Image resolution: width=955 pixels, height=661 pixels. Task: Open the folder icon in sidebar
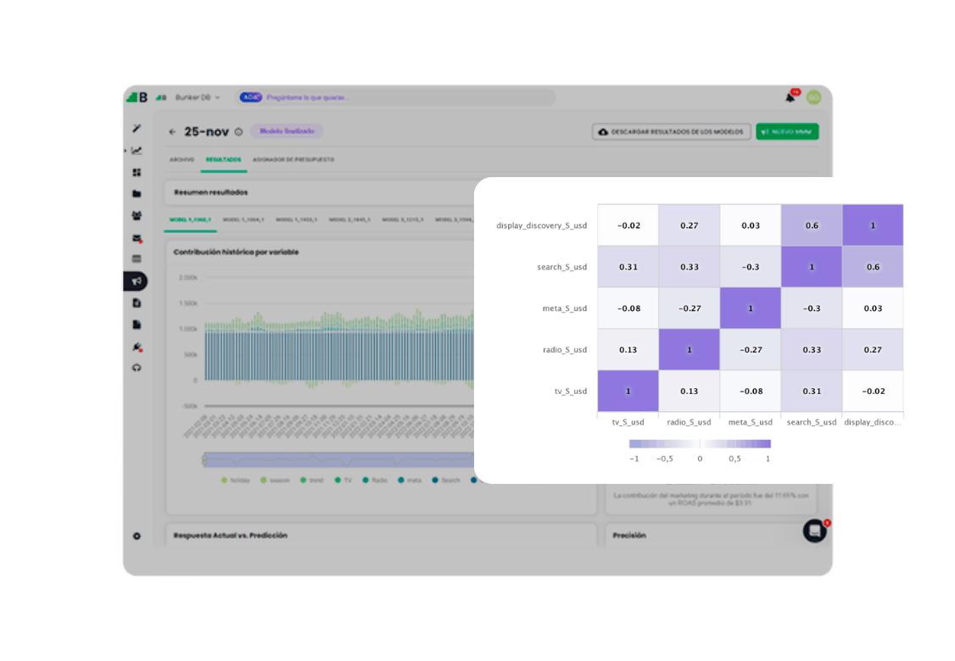137,193
